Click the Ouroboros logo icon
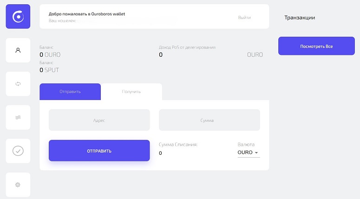This screenshot has height=199, width=360. [x=18, y=17]
